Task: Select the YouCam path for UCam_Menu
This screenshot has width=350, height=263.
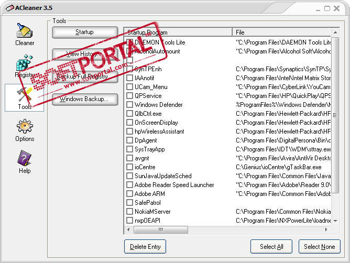Action: [283, 87]
